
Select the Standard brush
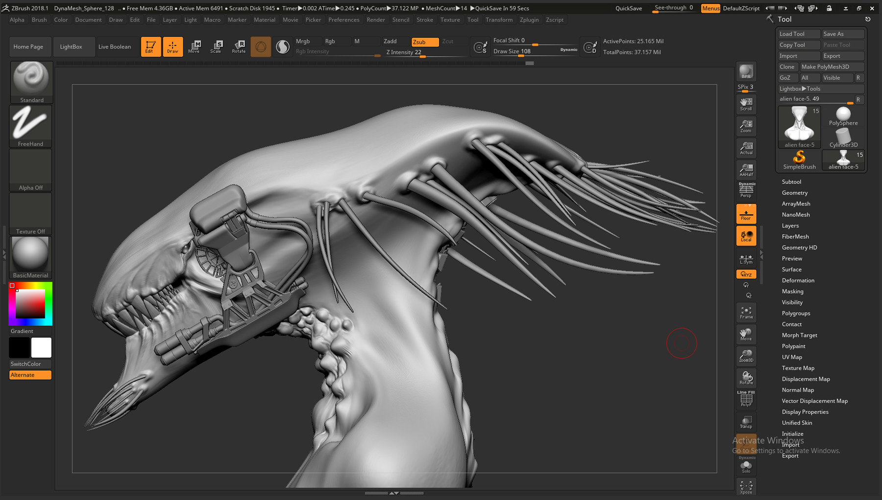(30, 78)
